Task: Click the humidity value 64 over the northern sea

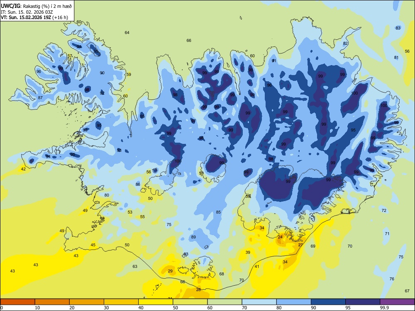Action: (127, 32)
